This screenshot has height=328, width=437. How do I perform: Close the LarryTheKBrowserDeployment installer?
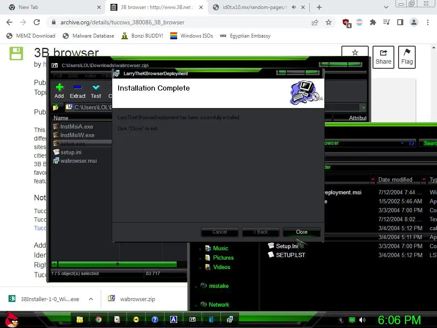[x=302, y=232]
